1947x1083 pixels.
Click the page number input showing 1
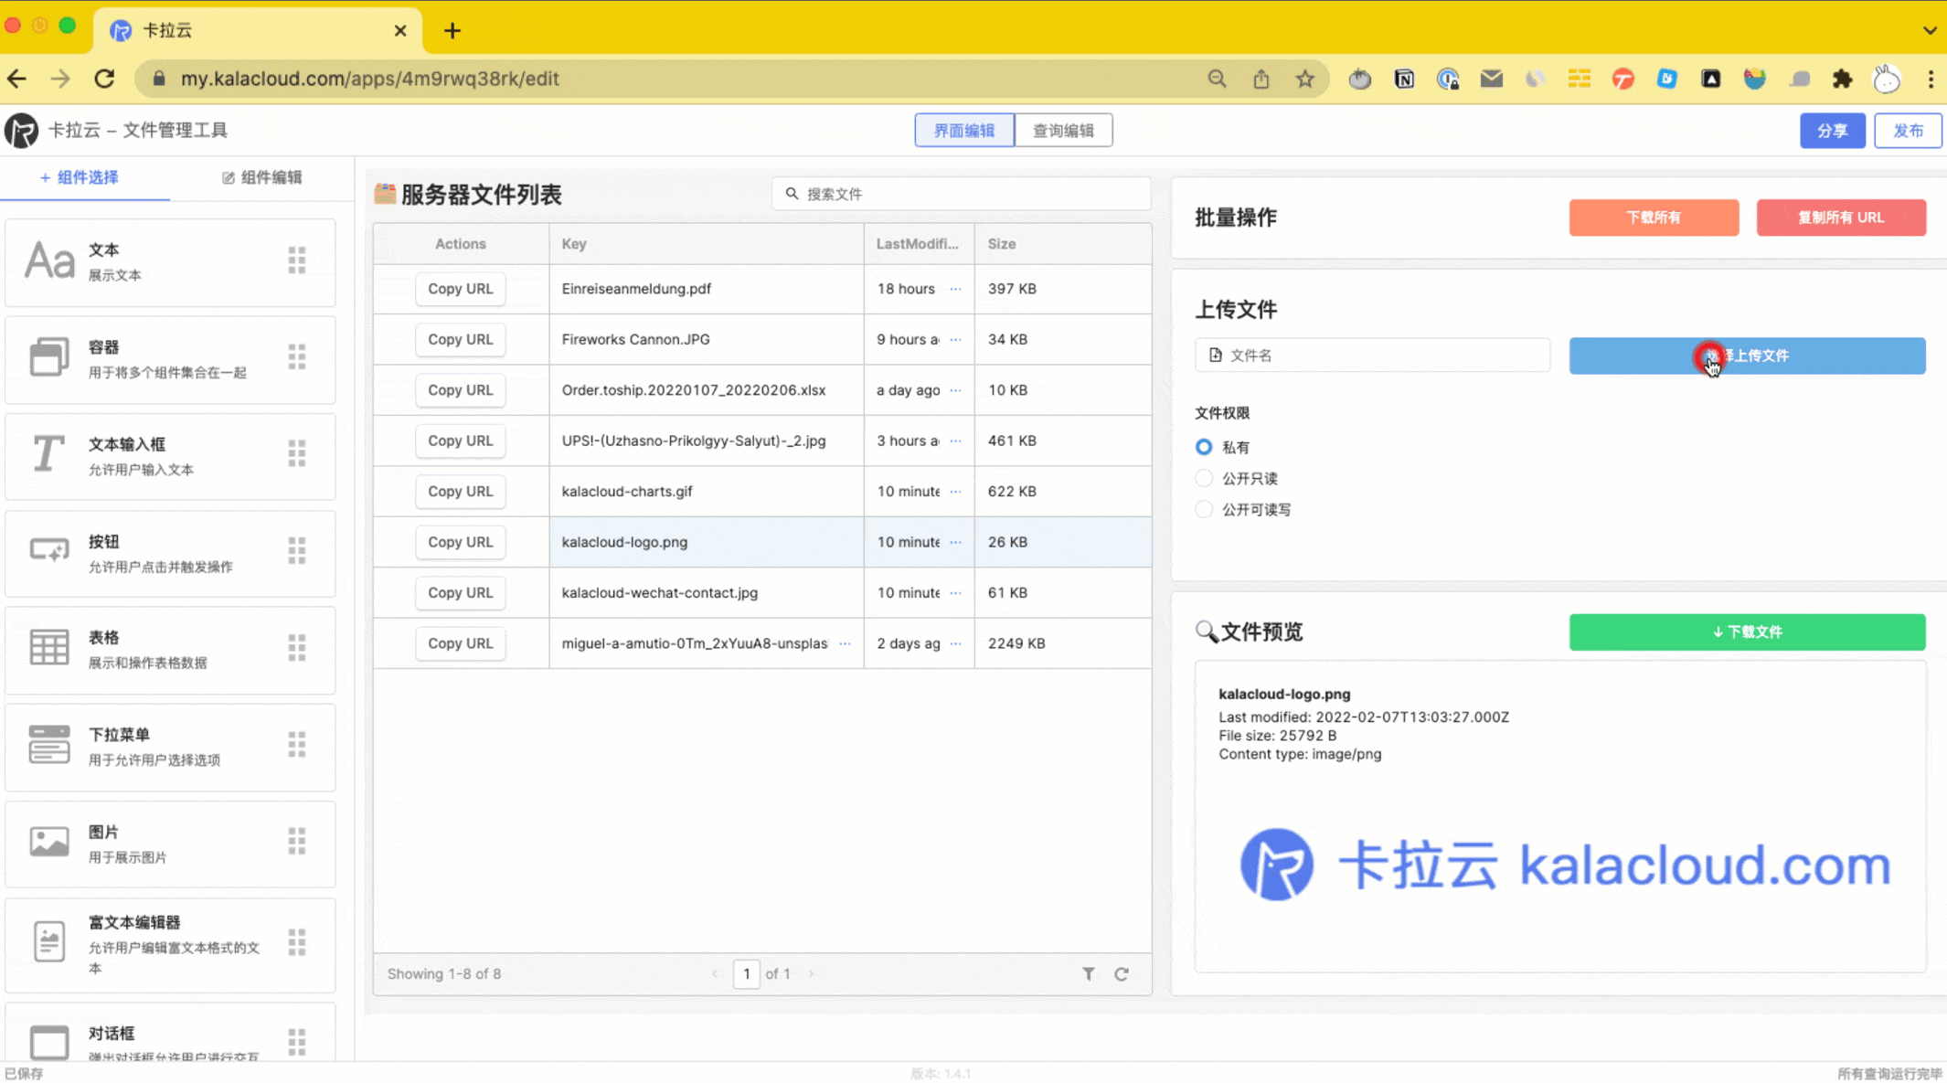747,973
